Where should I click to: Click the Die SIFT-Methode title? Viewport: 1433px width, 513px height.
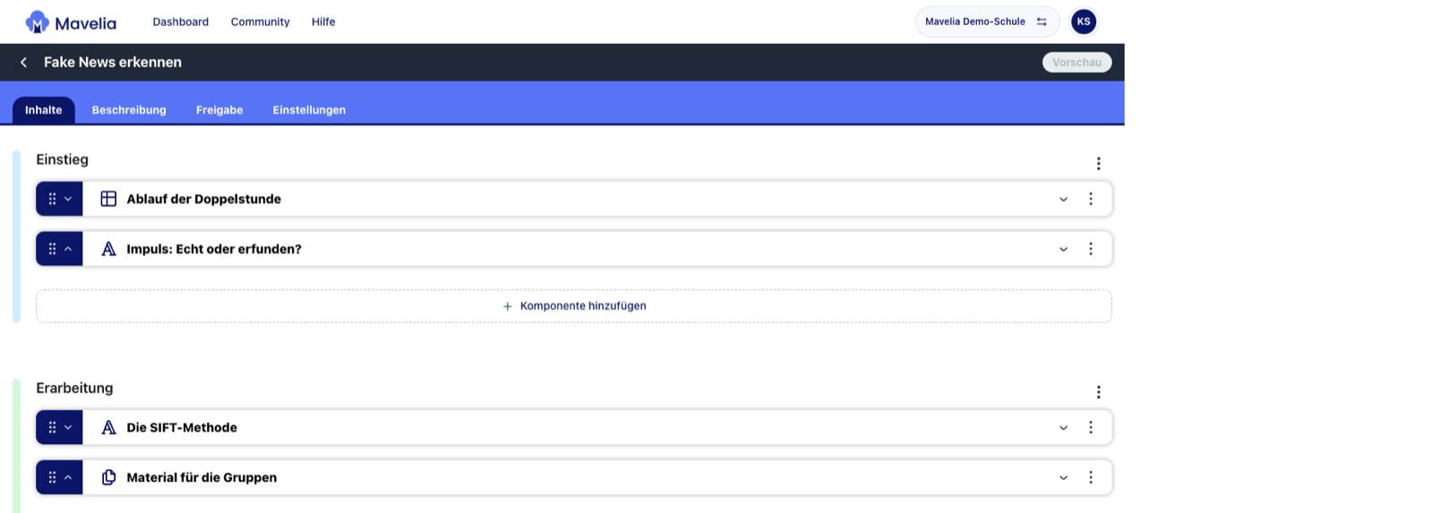[x=182, y=427]
